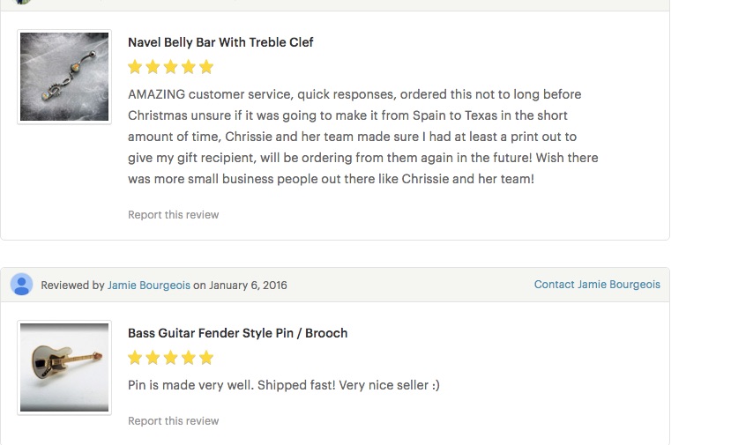This screenshot has width=731, height=445.
Task: Click second star of Navel Belly Bar rating
Action: (153, 67)
